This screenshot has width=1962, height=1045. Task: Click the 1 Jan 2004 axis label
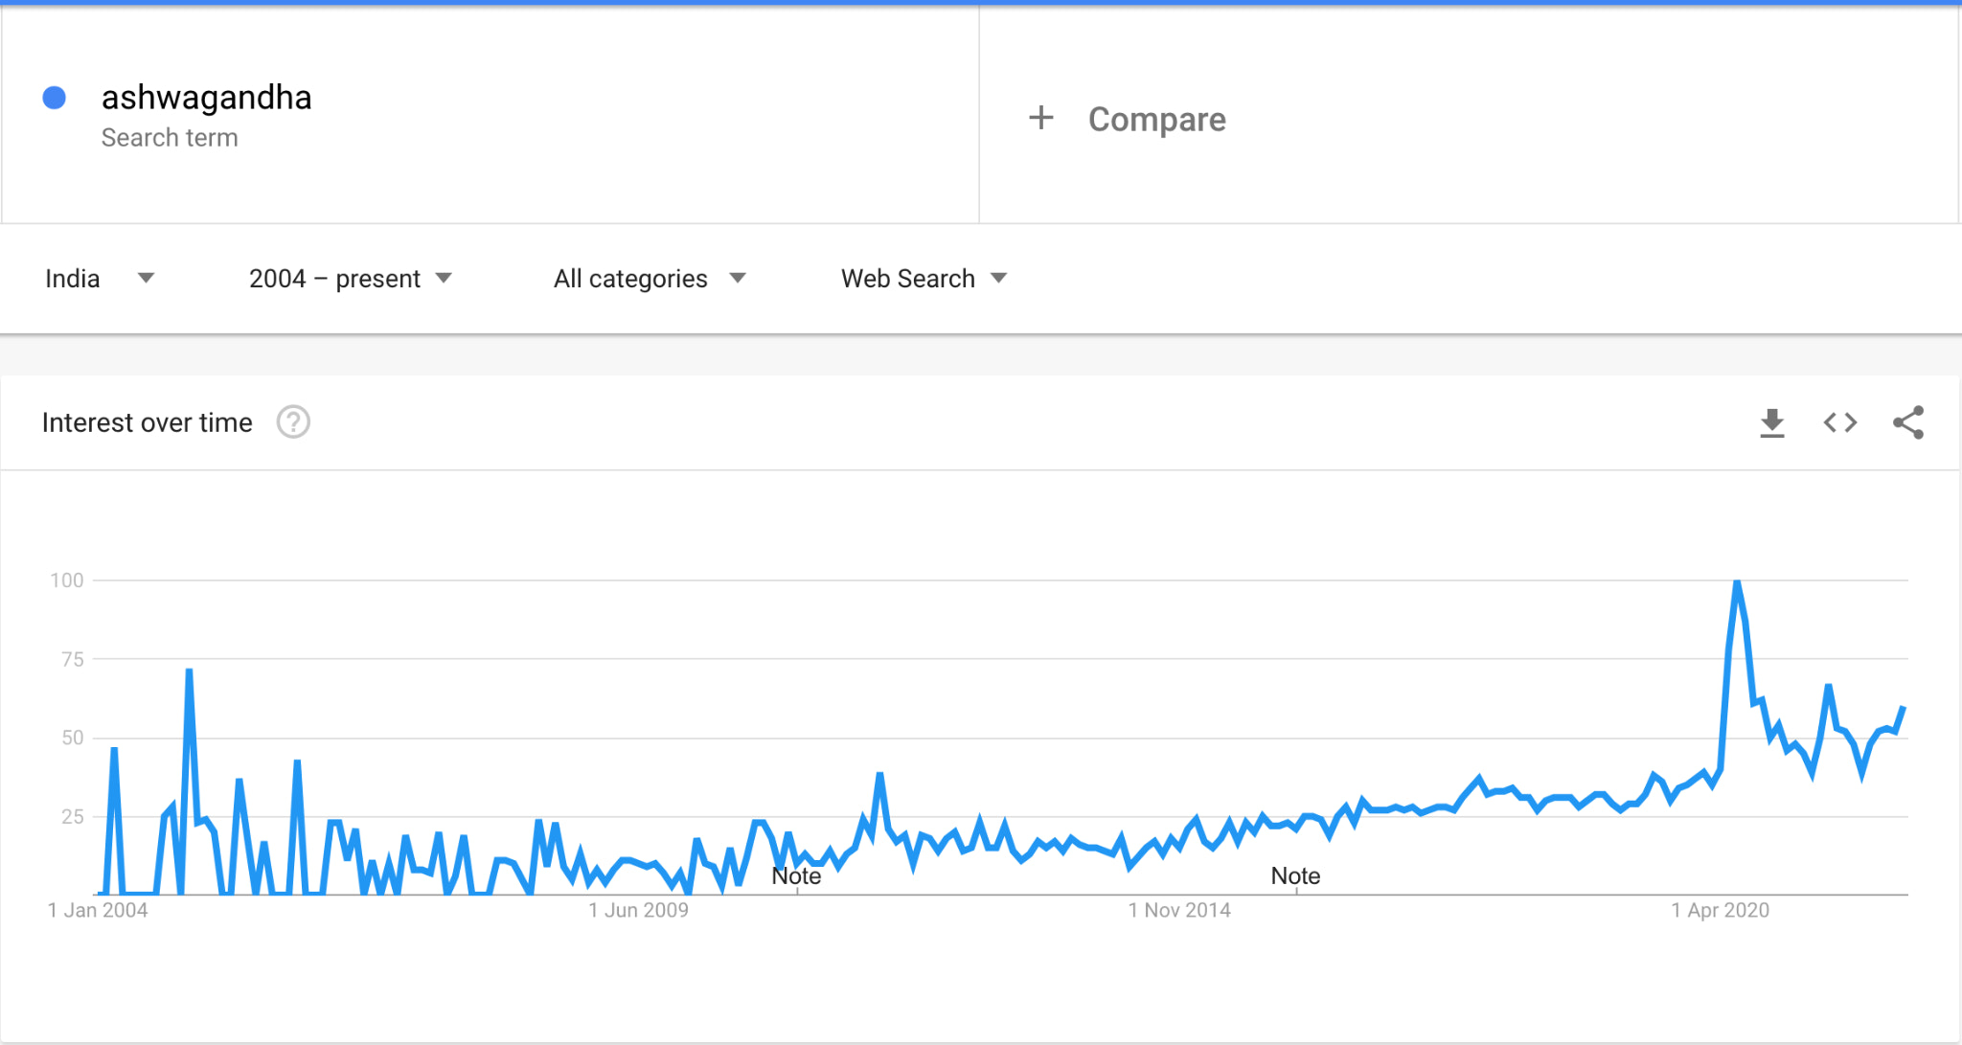(98, 911)
